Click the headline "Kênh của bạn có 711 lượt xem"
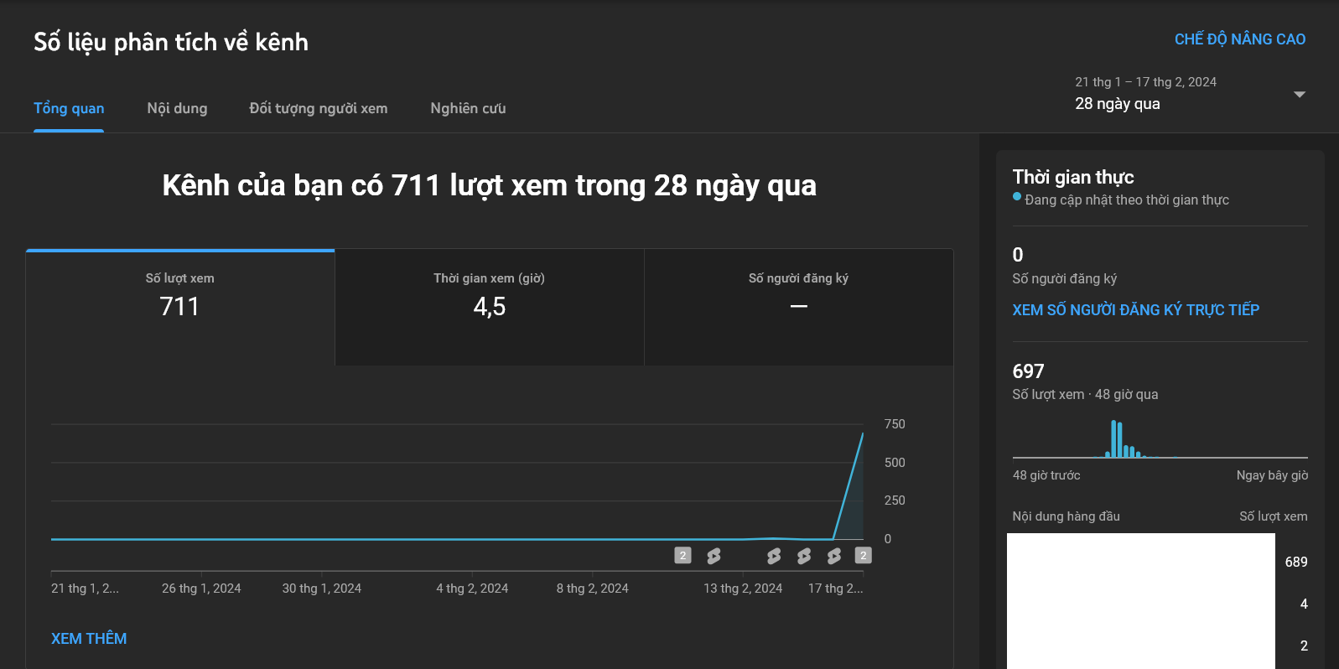 coord(490,185)
